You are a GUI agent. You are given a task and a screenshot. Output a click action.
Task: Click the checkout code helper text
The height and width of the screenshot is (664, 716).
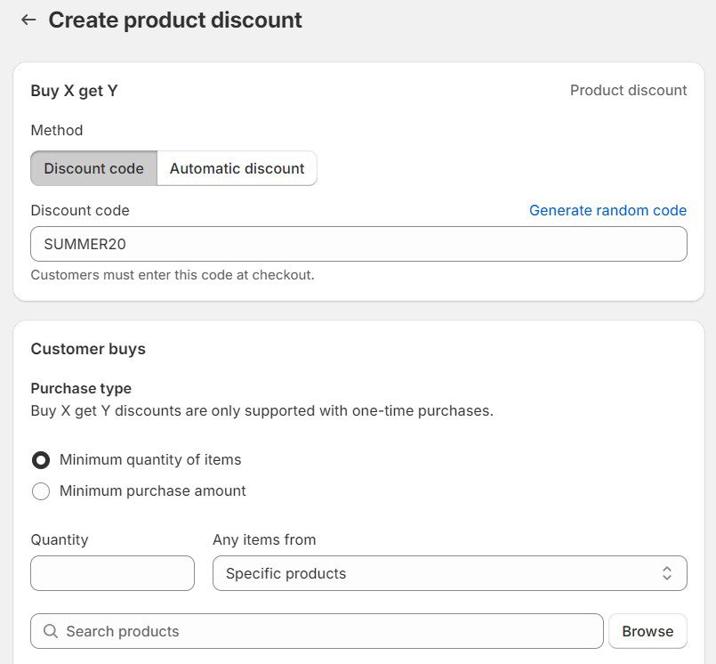coord(173,275)
